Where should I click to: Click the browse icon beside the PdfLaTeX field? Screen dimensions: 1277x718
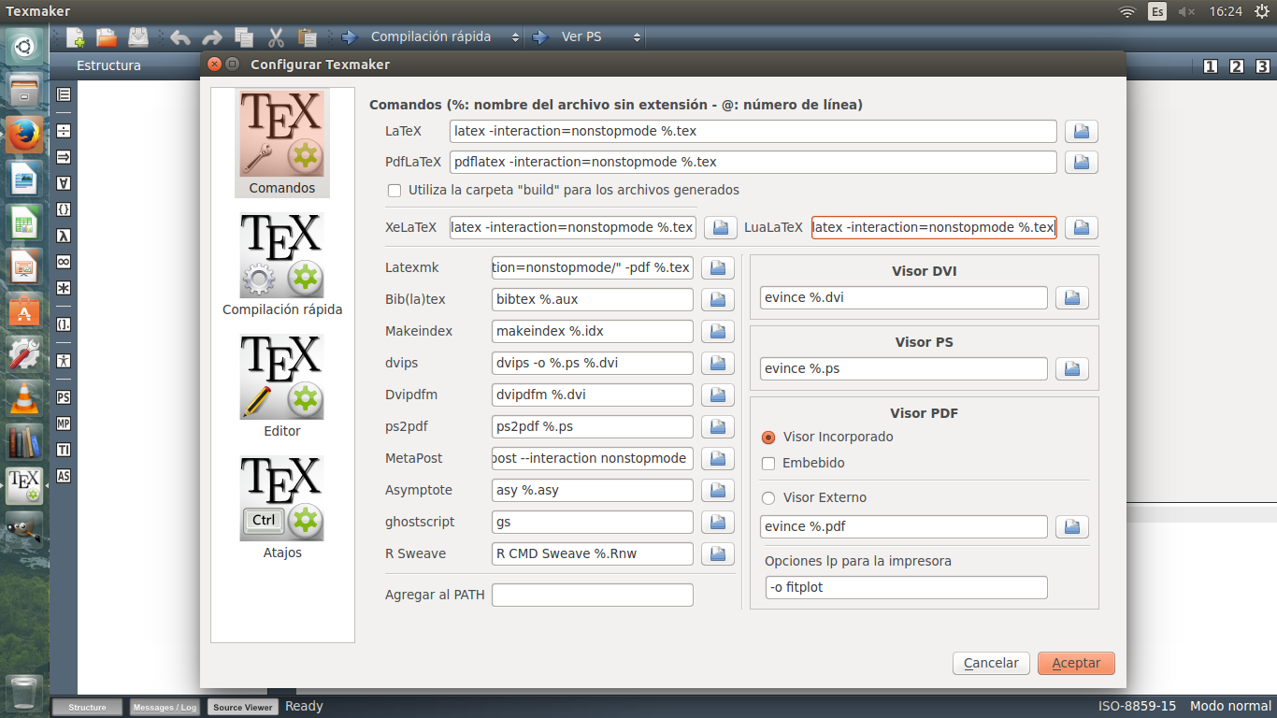(1081, 162)
